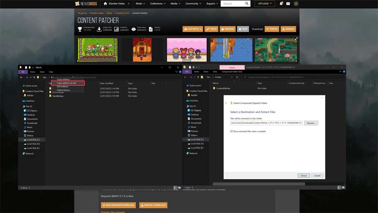Open the Compressed Folder Tools tab
This screenshot has width=378, height=213.
232,72
